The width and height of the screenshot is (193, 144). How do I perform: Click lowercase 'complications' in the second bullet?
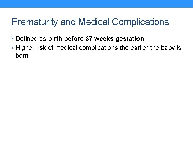(97, 48)
